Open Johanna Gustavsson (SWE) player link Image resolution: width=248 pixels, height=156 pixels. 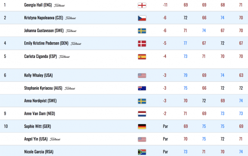tap(44, 30)
